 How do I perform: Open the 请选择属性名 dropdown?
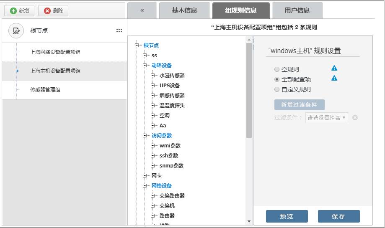tap(326, 118)
